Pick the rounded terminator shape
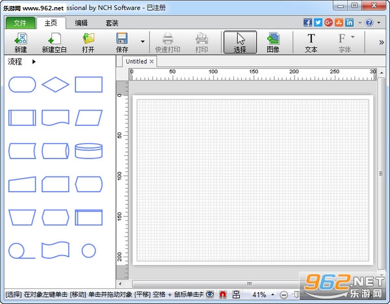 [22, 84]
